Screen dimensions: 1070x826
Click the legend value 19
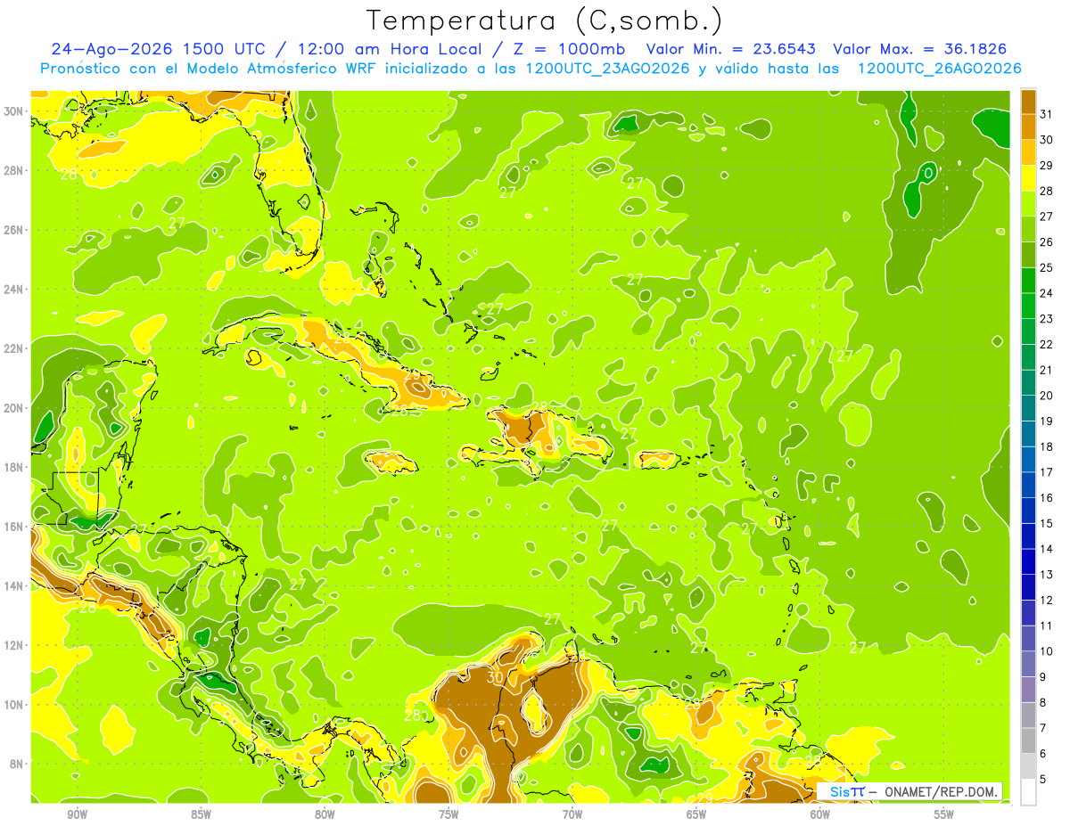1046,421
